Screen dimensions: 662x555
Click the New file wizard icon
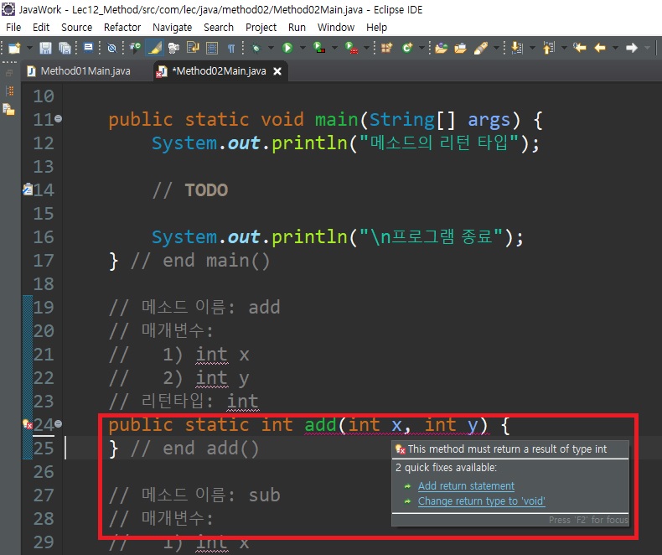pyautogui.click(x=14, y=48)
